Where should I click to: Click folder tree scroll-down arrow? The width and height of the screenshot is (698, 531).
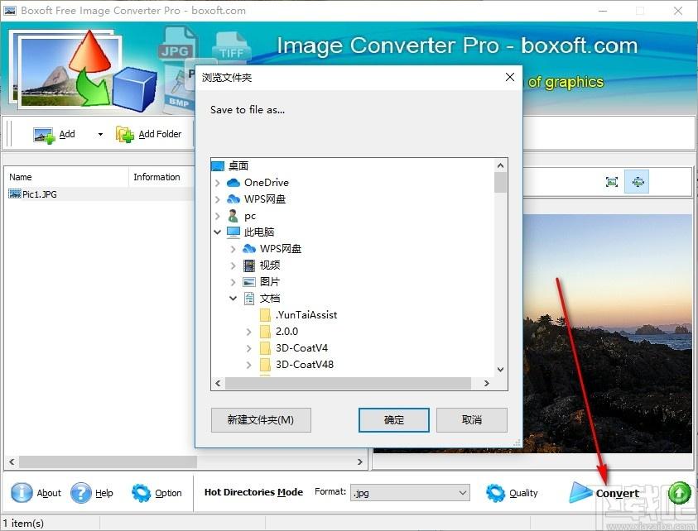pyautogui.click(x=500, y=370)
